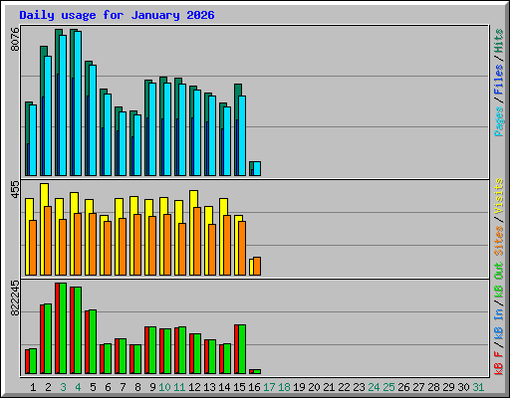The height and width of the screenshot is (398, 510).
Task: Click the Sites legend label
Action: coord(499,241)
